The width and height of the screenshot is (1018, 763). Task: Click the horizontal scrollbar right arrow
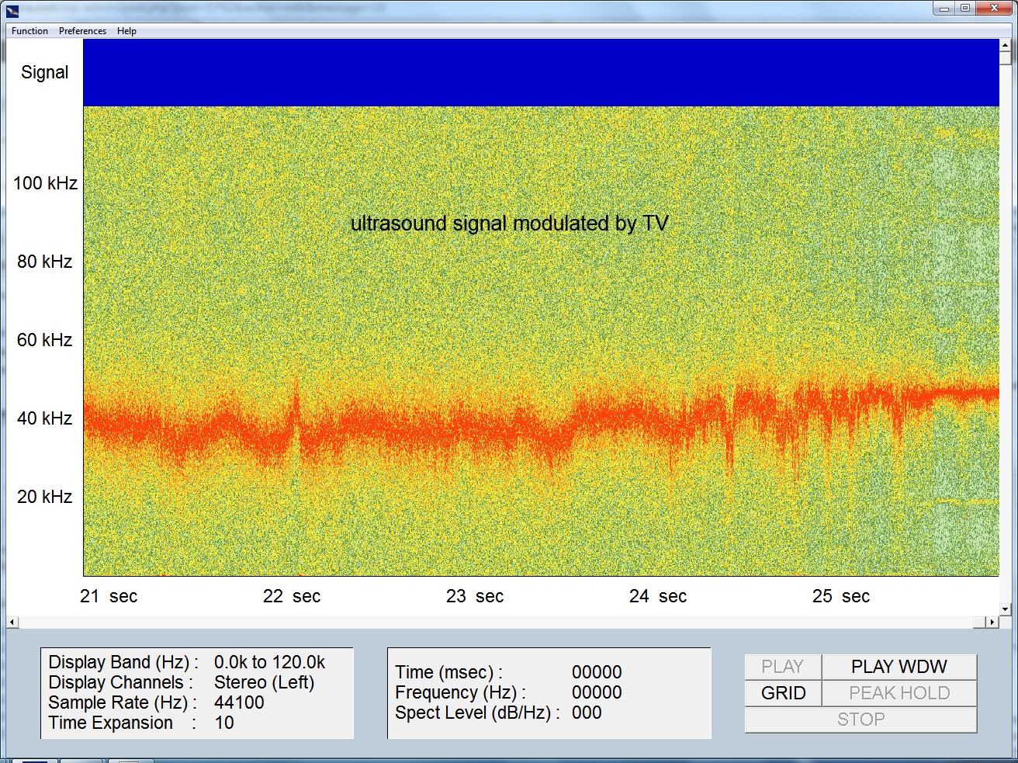[x=992, y=622]
